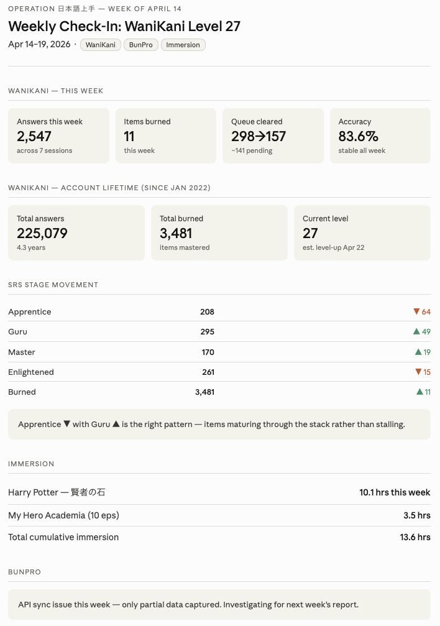Click the Enlightened down-arrow change 15
This screenshot has height=626, width=440.
pos(423,372)
